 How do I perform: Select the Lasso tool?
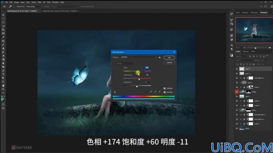[3, 22]
